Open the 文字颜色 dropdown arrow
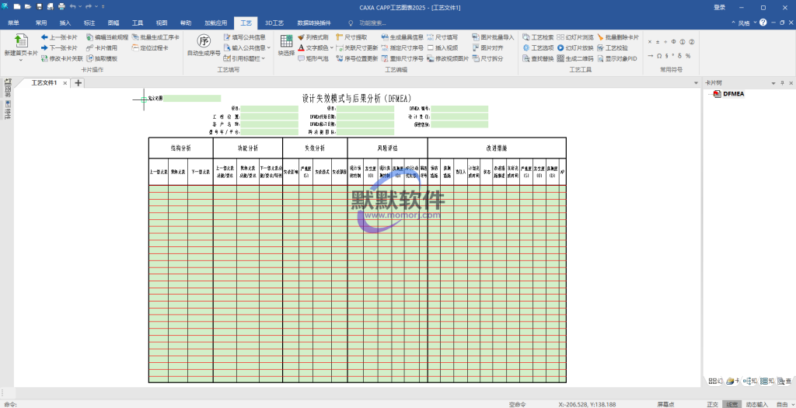Viewport: 796px width, 408px height. tap(332, 47)
